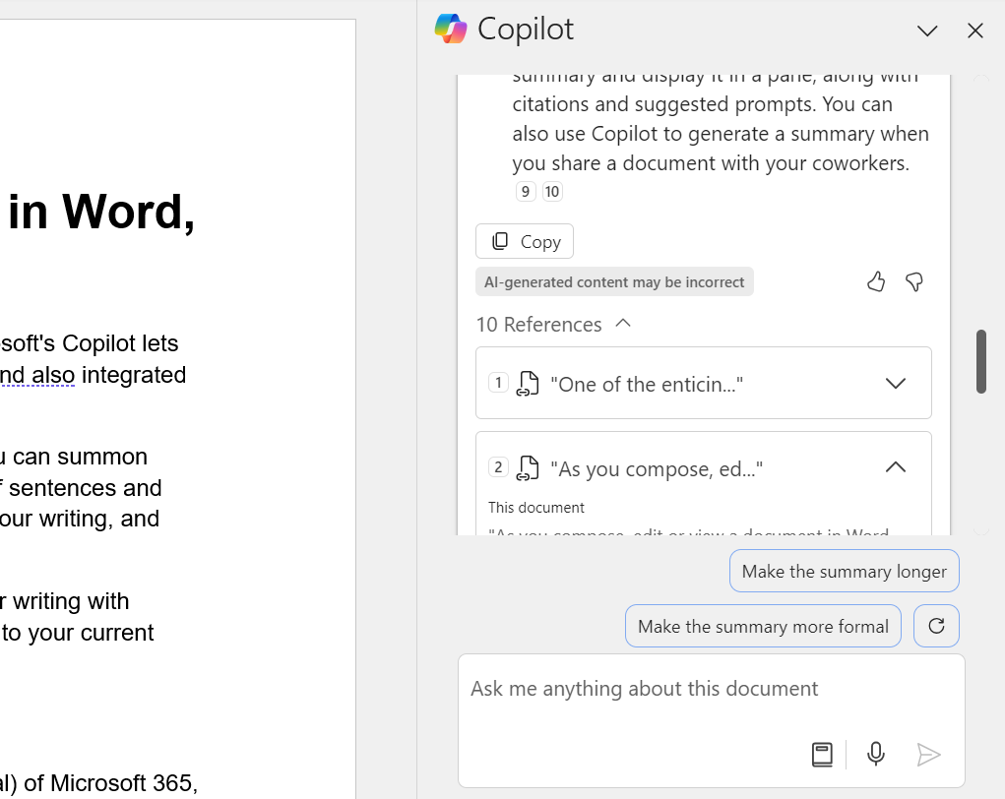This screenshot has height=799, width=1005.
Task: Open the prompt guide book icon
Action: coord(822,754)
